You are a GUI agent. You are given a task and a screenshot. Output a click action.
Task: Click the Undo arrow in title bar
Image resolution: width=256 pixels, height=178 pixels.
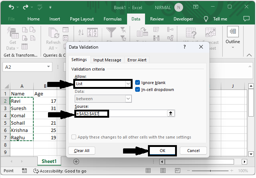coord(11,7)
